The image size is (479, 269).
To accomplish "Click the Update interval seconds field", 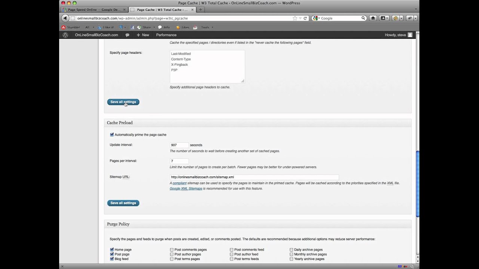I will [179, 145].
